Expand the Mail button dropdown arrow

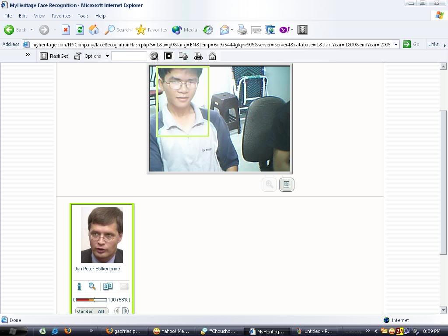(232, 30)
